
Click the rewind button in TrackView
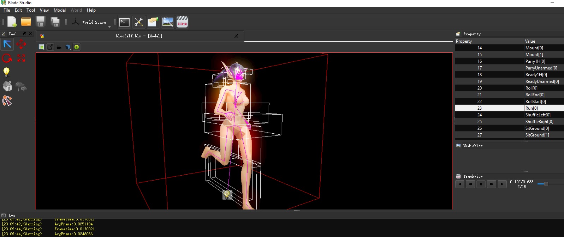click(470, 184)
